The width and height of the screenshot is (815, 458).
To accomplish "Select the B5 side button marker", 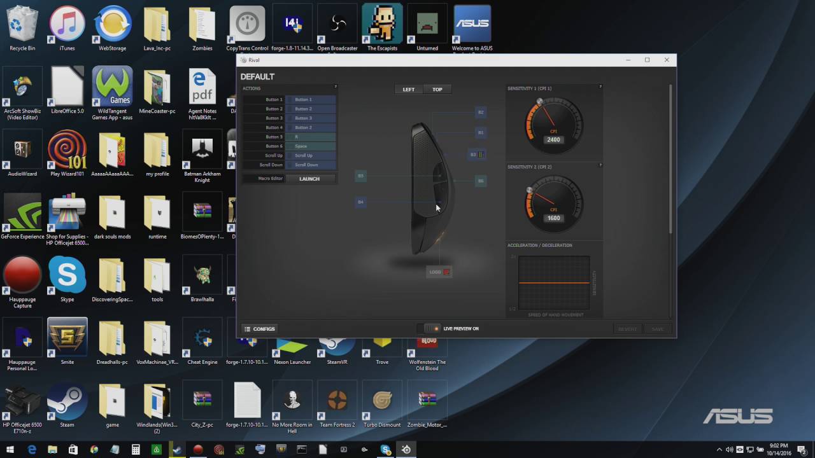I will 360,176.
